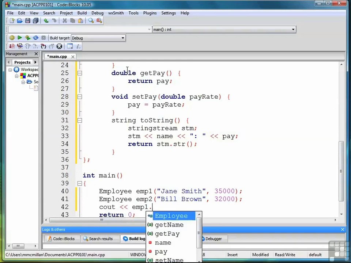Close the Management panel
The image size is (351, 263).
pos(36,54)
